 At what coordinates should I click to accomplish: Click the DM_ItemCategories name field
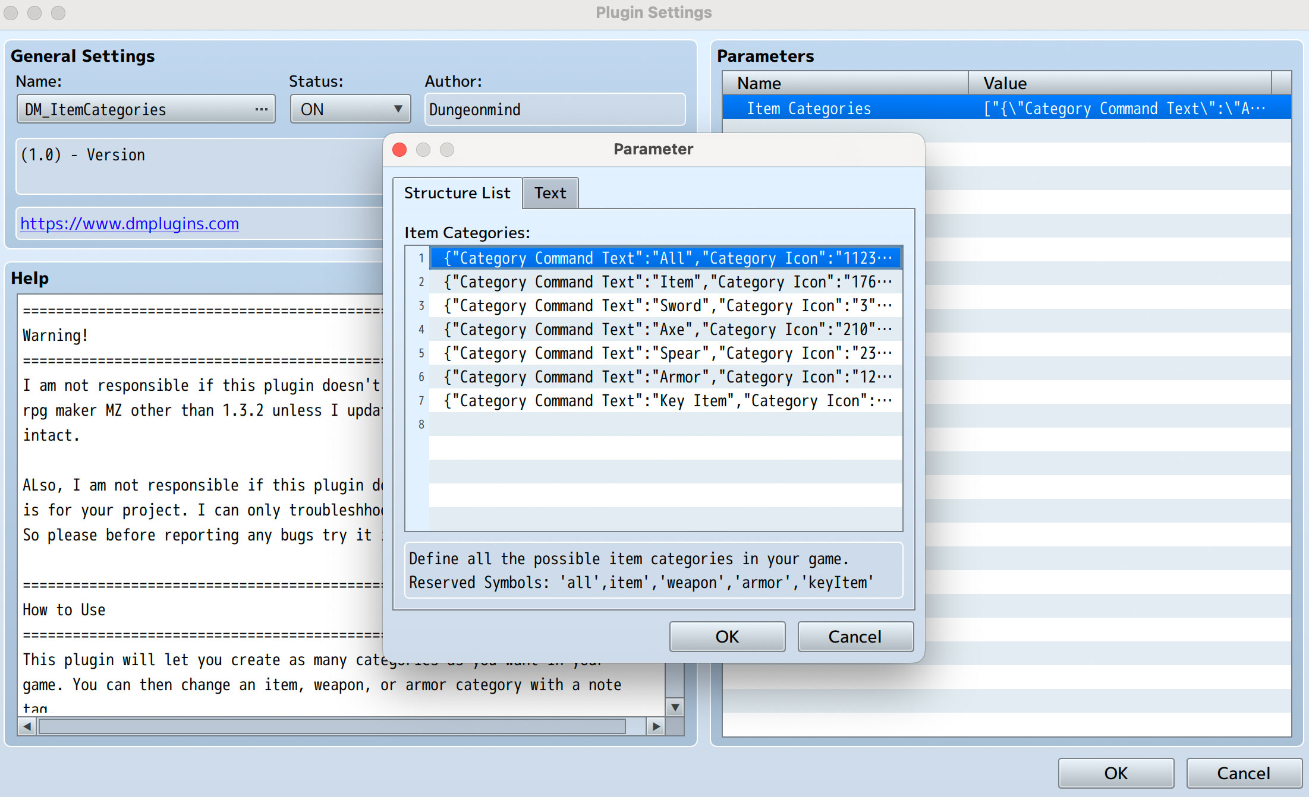146,109
